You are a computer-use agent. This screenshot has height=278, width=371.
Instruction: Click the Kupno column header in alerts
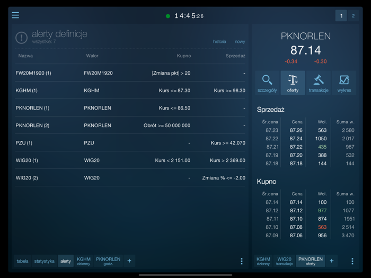(x=184, y=56)
